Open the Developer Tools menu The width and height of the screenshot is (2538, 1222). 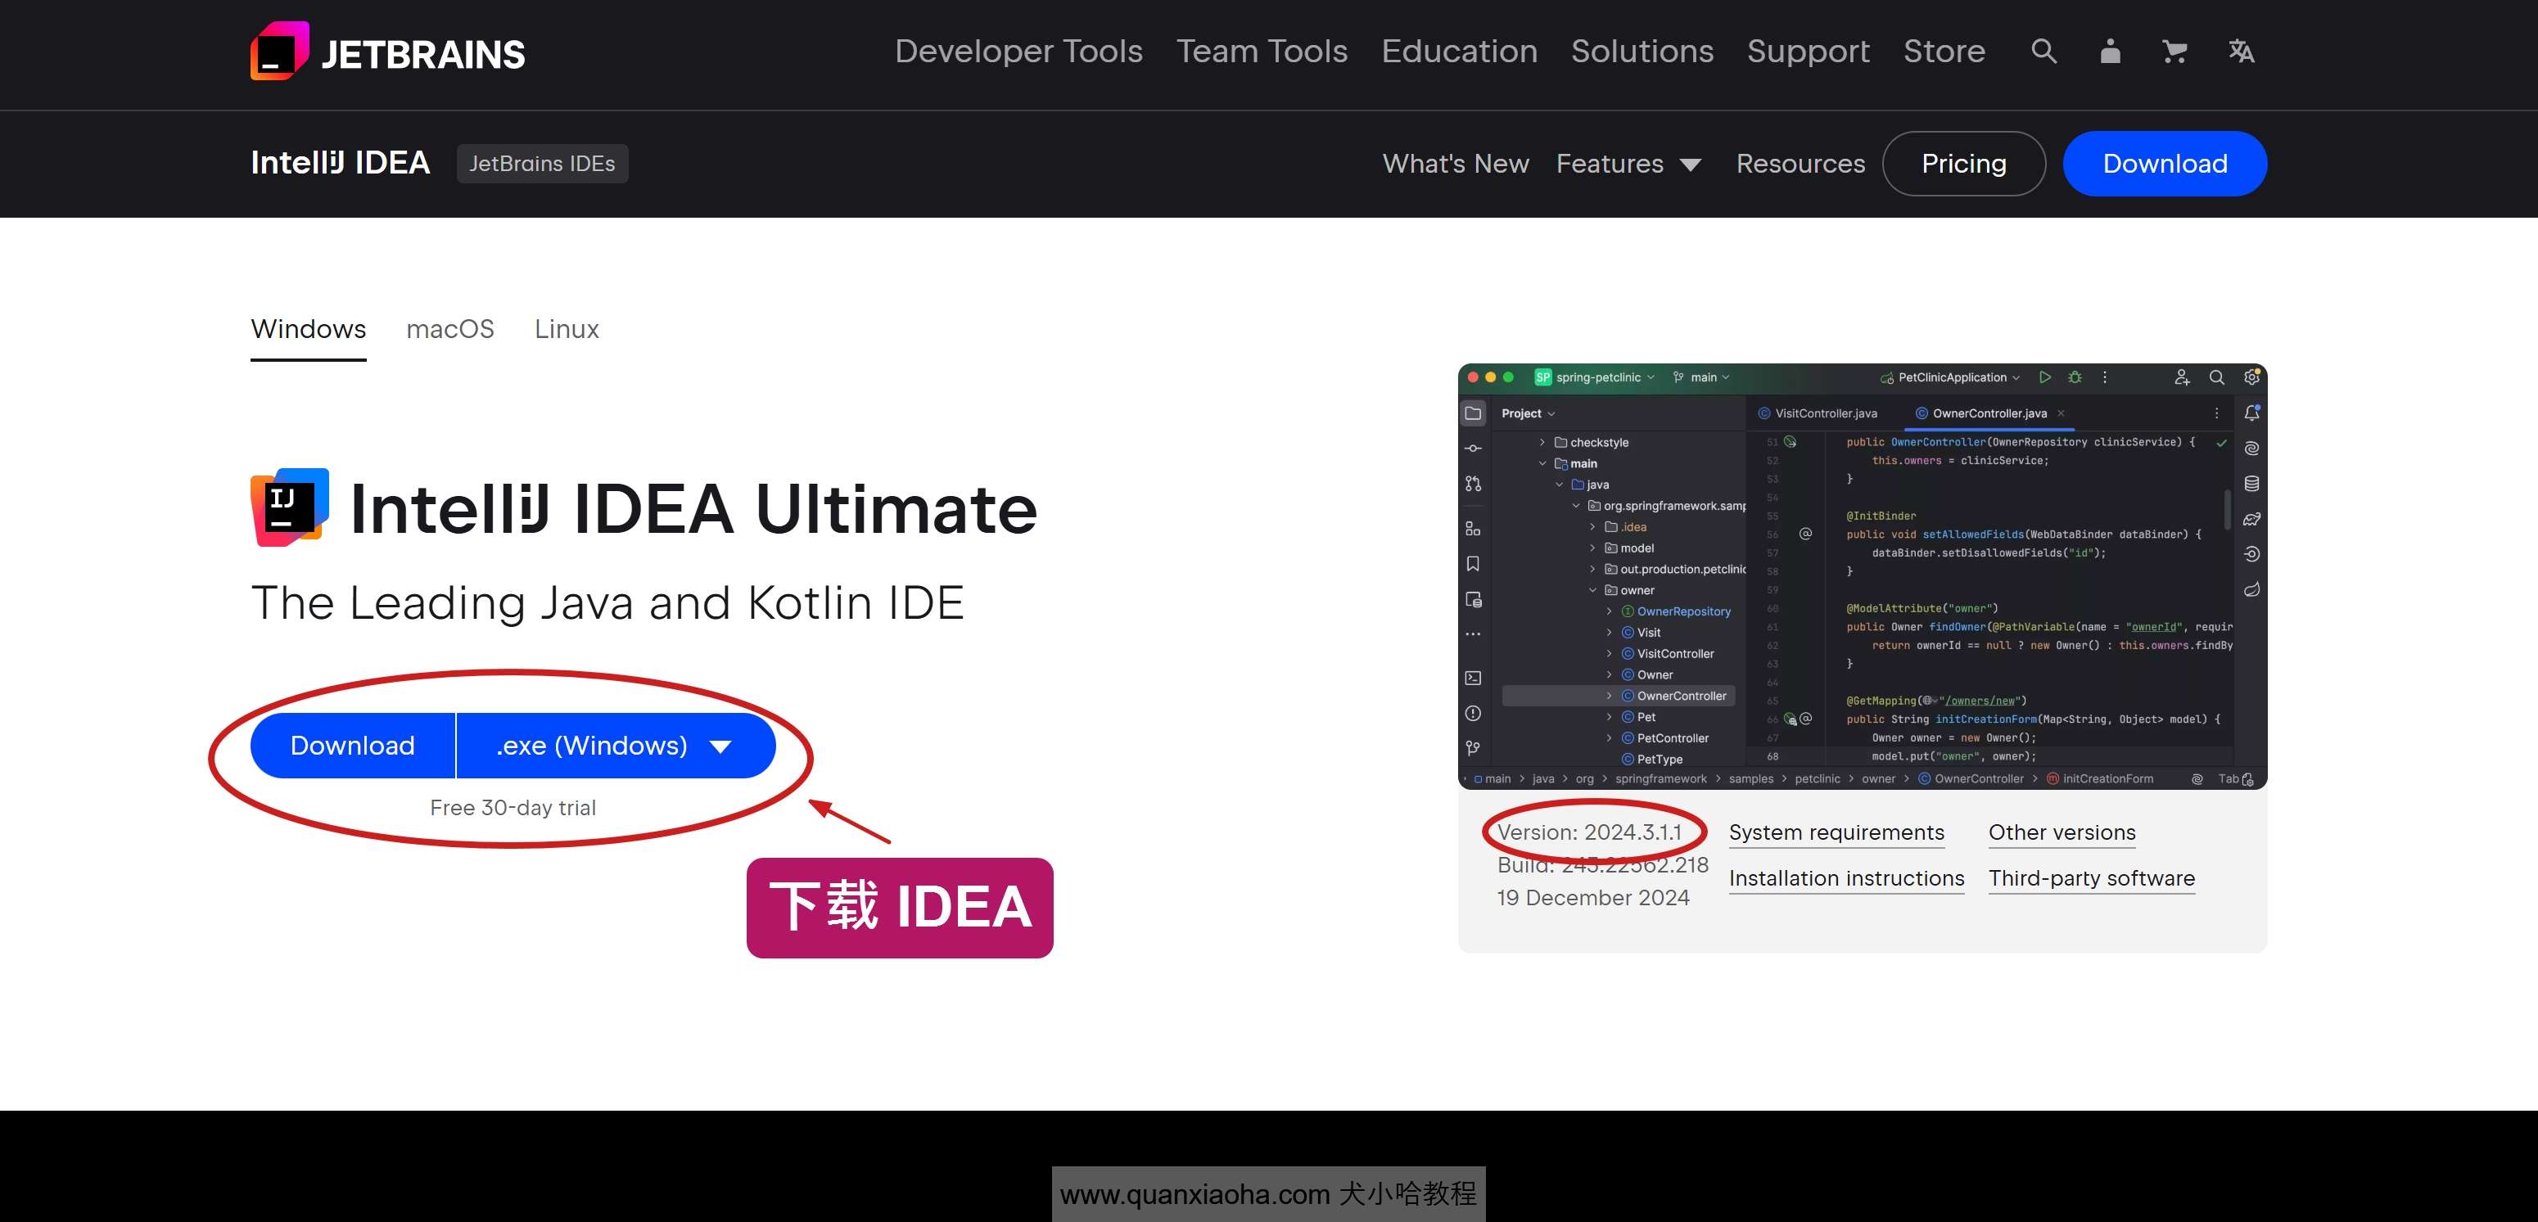tap(1018, 52)
